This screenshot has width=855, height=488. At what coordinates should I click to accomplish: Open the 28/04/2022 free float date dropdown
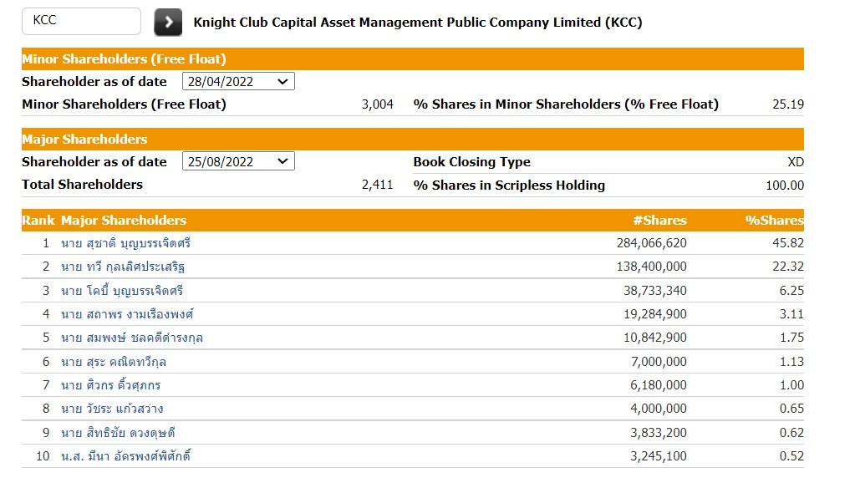(x=238, y=81)
